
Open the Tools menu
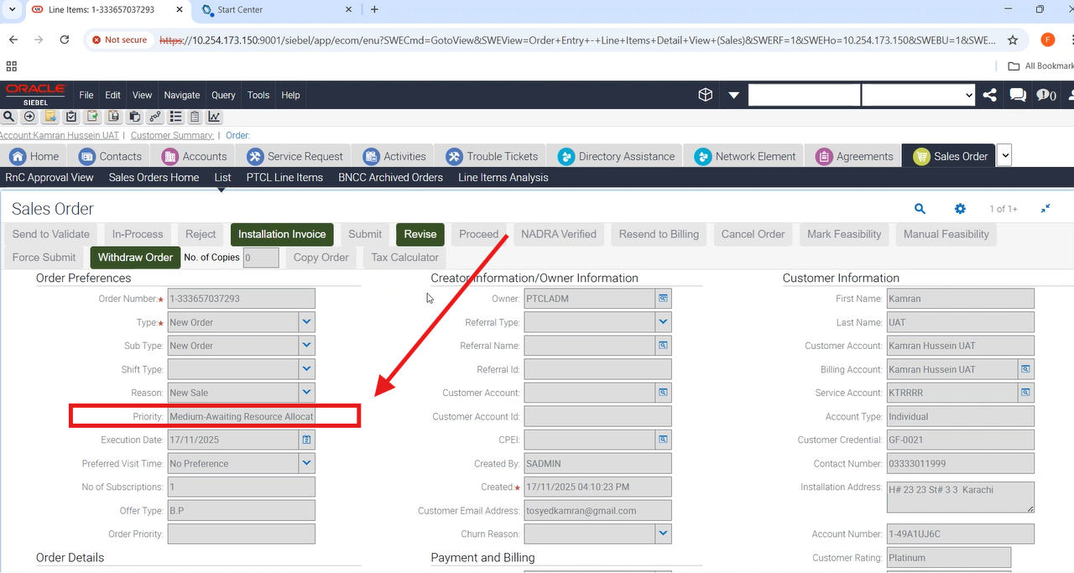[258, 95]
